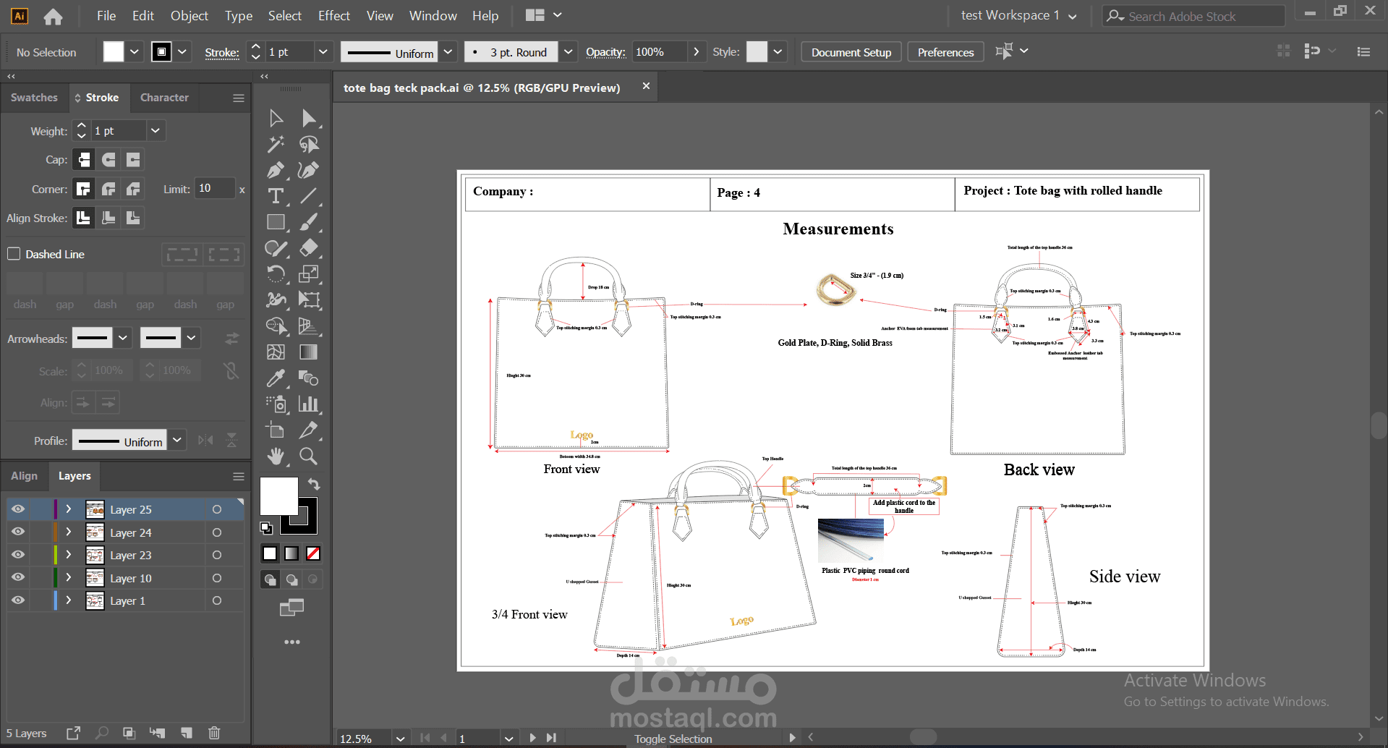Open the Object menu
1388x748 pixels.
190,15
